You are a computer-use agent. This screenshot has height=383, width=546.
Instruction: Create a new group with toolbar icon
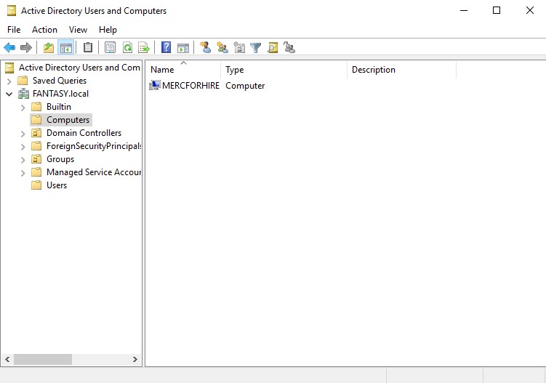[x=222, y=48]
